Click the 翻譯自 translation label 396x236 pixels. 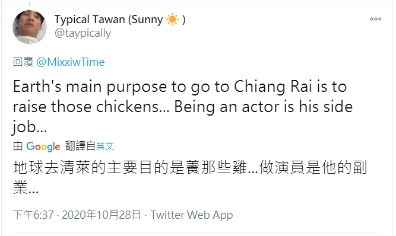tap(80, 146)
